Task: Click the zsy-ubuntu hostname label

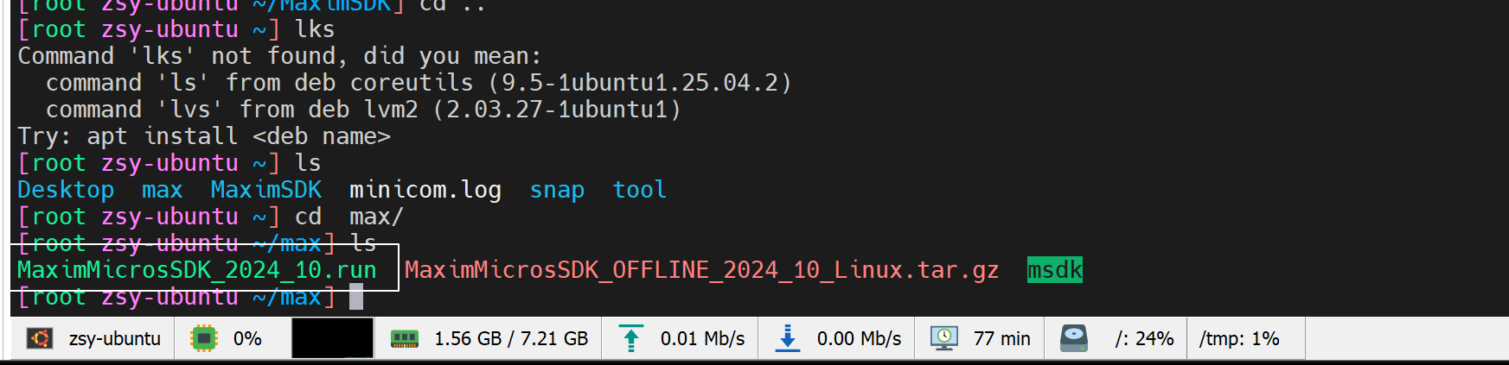Action: coord(115,338)
